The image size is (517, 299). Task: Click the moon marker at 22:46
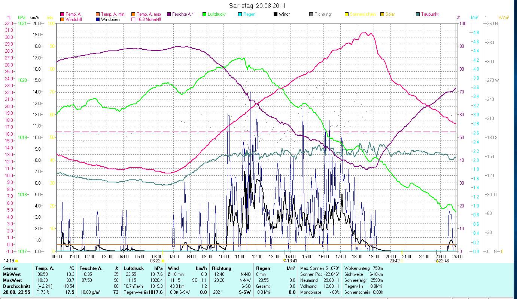click(437, 261)
